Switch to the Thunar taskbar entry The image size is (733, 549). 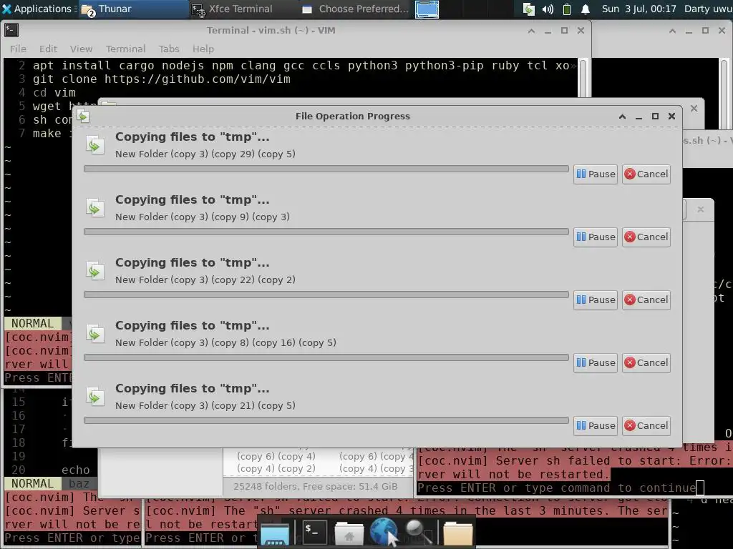pyautogui.click(x=133, y=9)
